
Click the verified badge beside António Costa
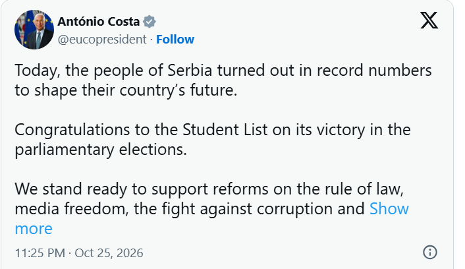pyautogui.click(x=149, y=22)
